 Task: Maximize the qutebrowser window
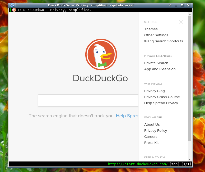click(x=182, y=5)
